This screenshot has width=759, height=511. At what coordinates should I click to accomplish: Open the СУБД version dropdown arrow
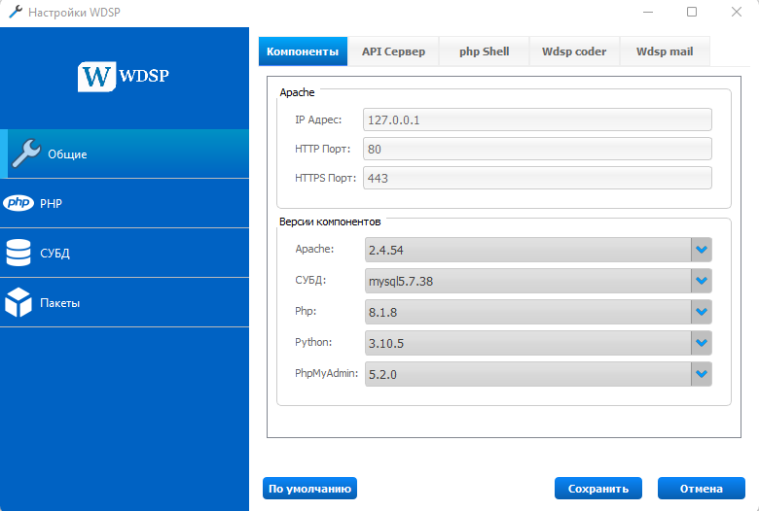pos(702,281)
